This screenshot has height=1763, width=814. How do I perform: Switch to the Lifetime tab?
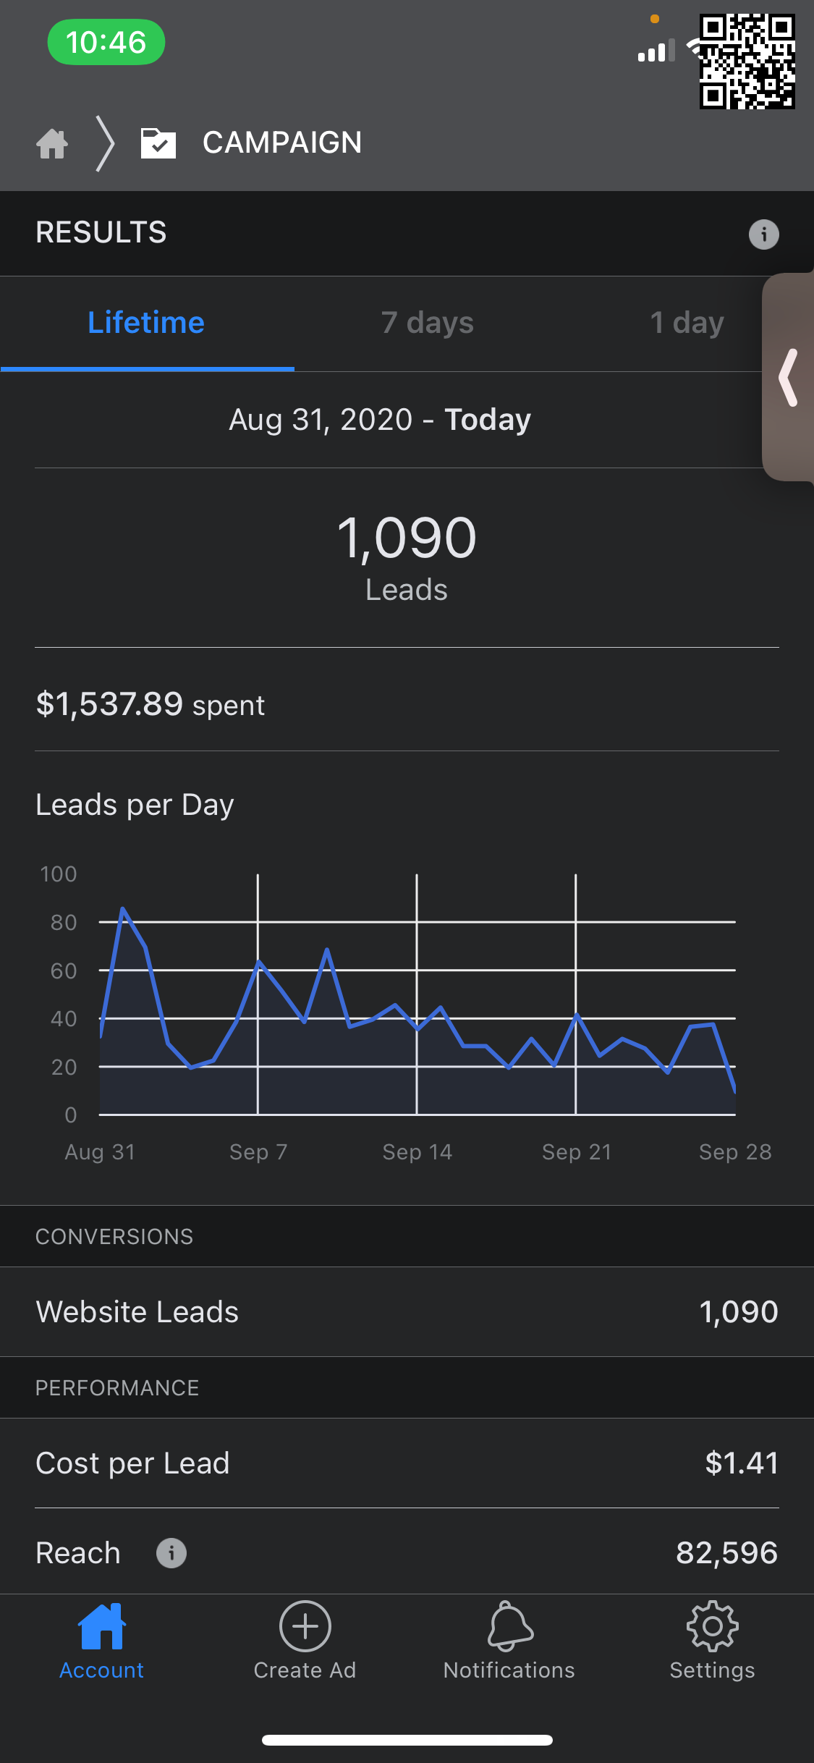(146, 323)
